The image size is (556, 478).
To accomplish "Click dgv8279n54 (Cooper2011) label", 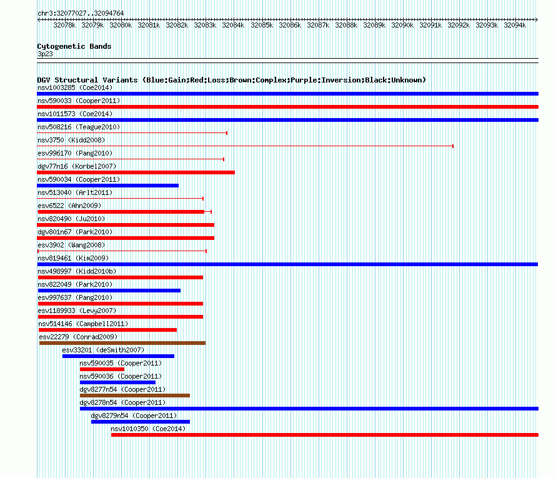I will [134, 416].
